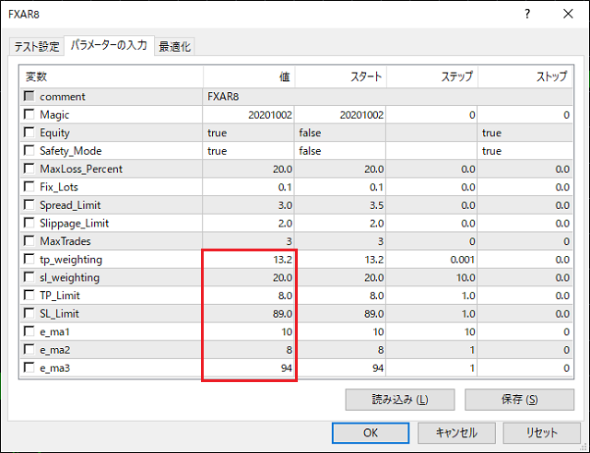Tick the TP_Limit checkbox
This screenshot has width=590, height=453.
[29, 295]
